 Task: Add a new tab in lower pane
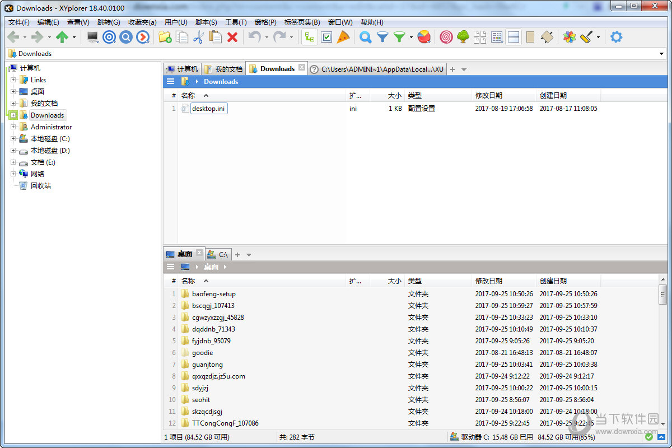[x=237, y=255]
